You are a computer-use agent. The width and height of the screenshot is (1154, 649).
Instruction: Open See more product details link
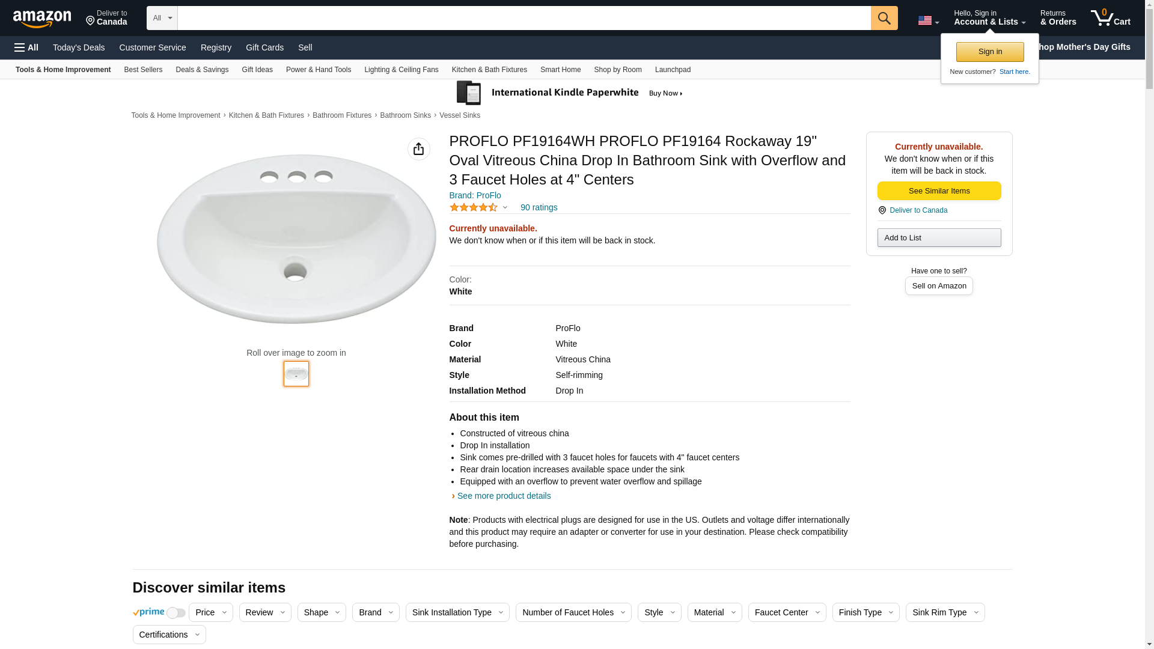504,496
